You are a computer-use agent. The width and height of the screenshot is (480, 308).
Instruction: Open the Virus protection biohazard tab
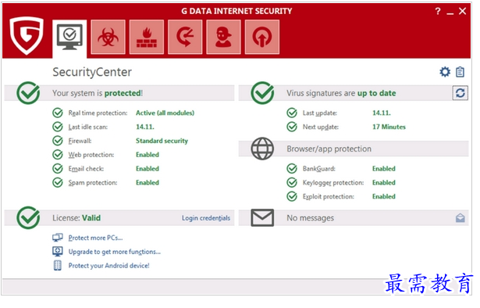tap(108, 37)
